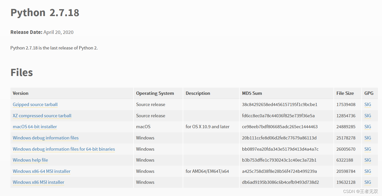382x196 pixels.
Task: Click file size 20598784
Action: pos(346,171)
